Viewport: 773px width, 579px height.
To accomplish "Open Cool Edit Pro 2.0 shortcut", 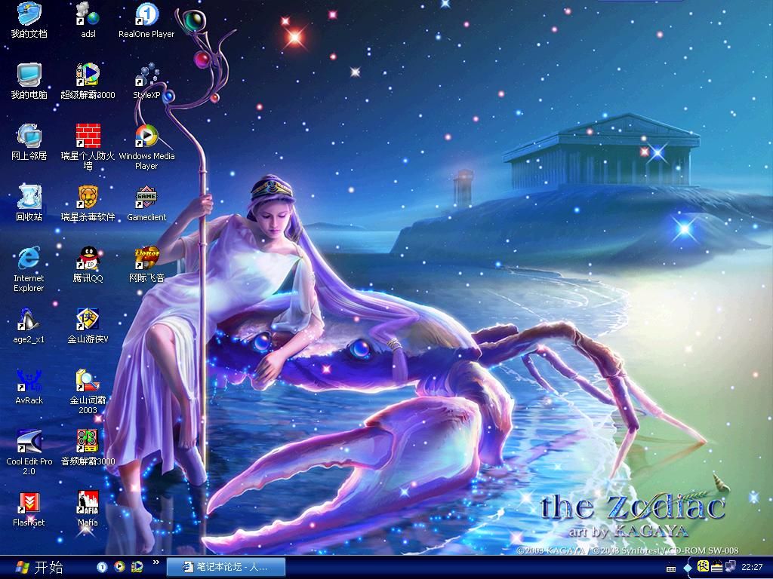I will click(29, 452).
